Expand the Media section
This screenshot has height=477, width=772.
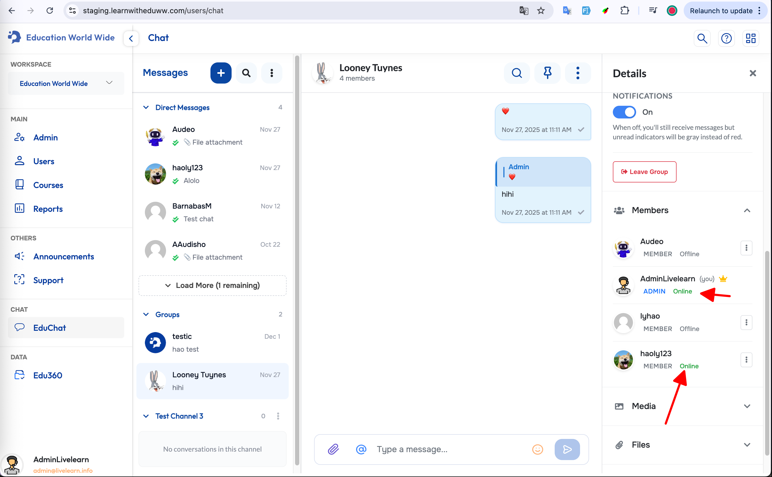[747, 406]
